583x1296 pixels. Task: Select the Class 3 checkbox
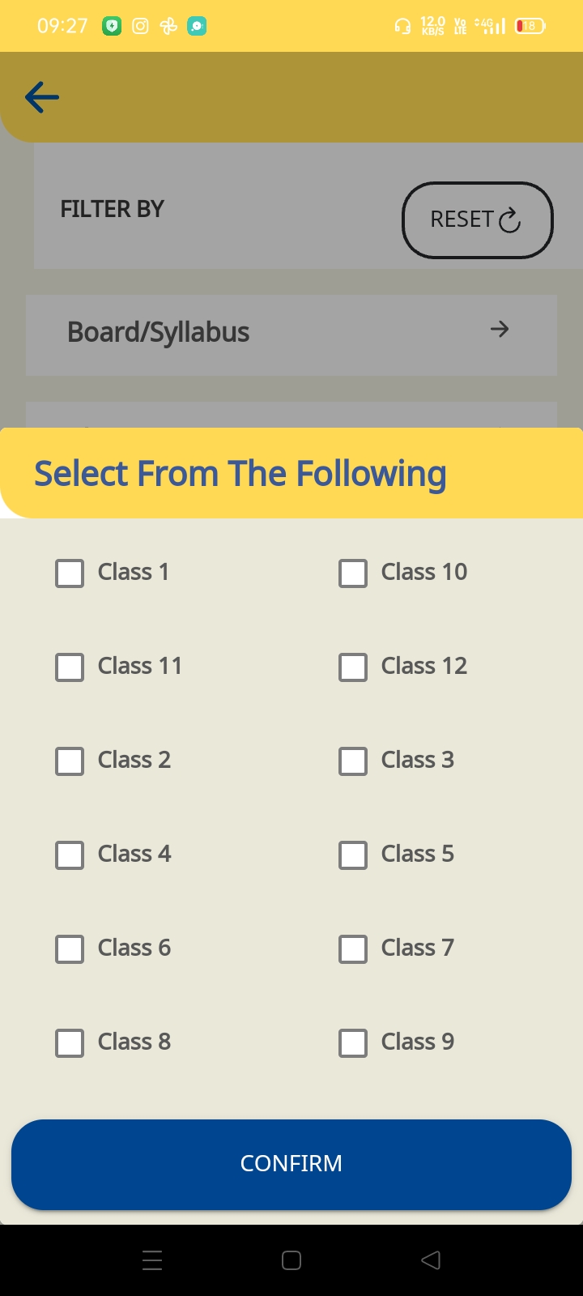pos(353,761)
